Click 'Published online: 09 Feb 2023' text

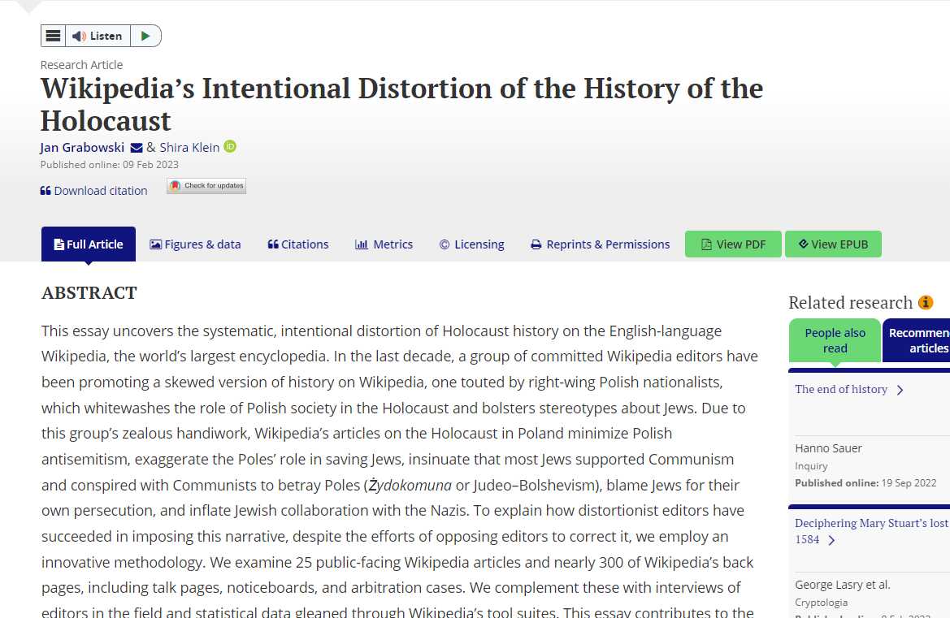tap(110, 165)
